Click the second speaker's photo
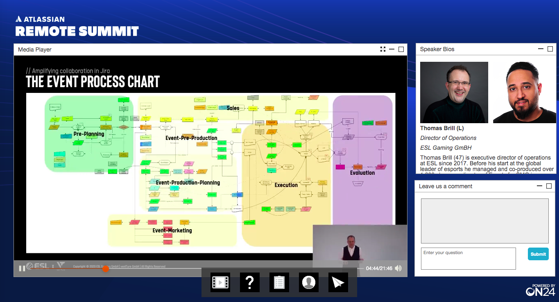559x302 pixels. click(524, 92)
